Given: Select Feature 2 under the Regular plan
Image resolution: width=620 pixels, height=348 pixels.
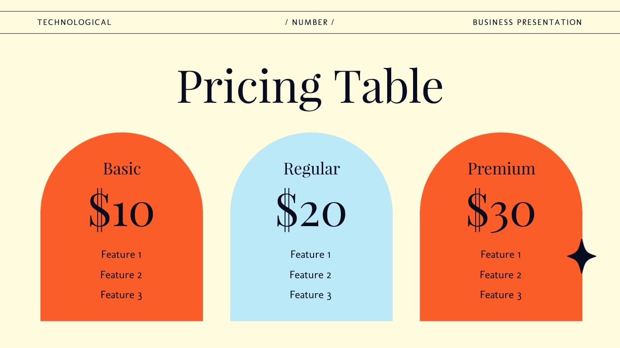Looking at the screenshot, I should (310, 275).
